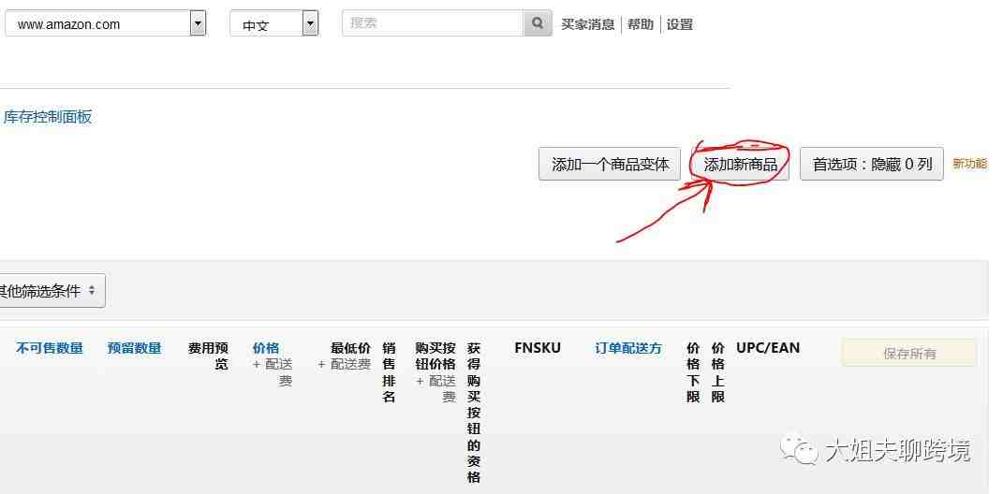Sort by 不可售数量 column header

[x=50, y=348]
